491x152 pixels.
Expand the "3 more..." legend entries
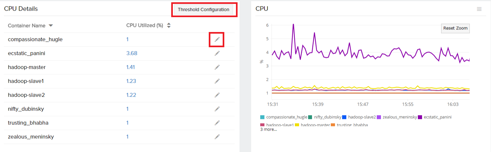click(x=269, y=129)
